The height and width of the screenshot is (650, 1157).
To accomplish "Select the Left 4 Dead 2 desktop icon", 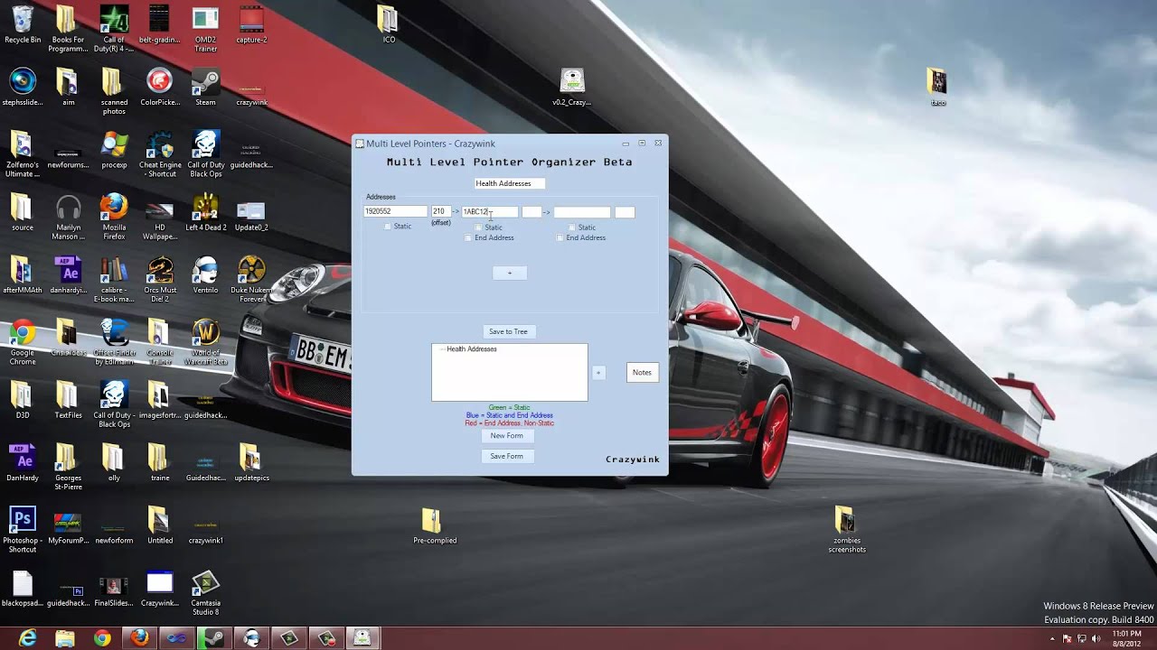I will [x=205, y=212].
